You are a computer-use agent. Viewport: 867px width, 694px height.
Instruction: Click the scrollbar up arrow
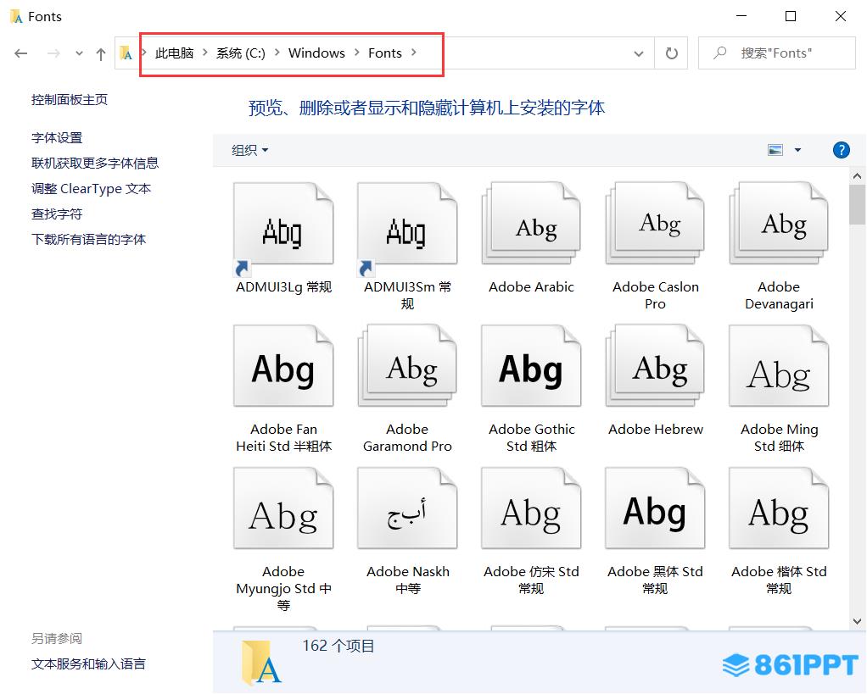point(857,176)
